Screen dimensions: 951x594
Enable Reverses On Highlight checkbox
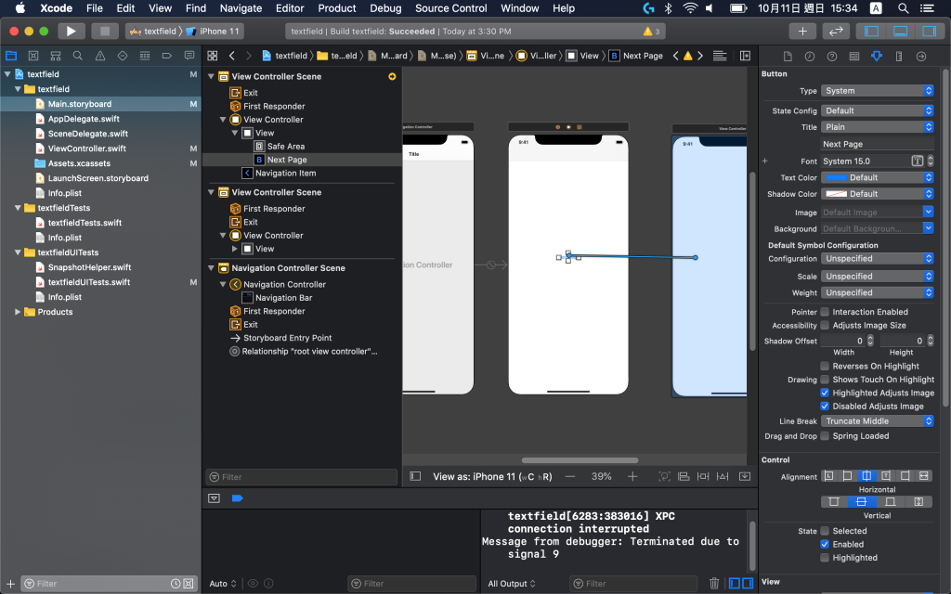(x=825, y=367)
